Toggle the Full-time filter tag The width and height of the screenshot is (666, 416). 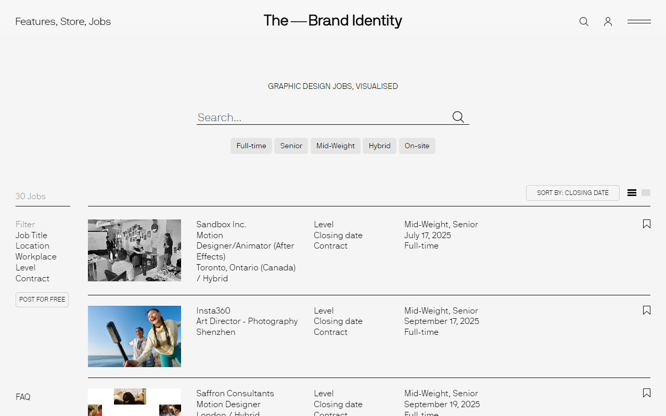click(251, 146)
